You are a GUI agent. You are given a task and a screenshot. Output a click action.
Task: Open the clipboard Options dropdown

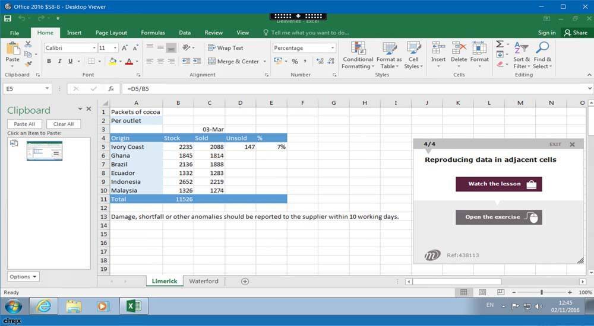(x=23, y=277)
